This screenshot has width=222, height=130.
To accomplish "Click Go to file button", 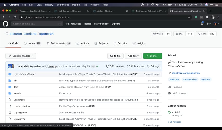I will pyautogui.click(x=115, y=56).
